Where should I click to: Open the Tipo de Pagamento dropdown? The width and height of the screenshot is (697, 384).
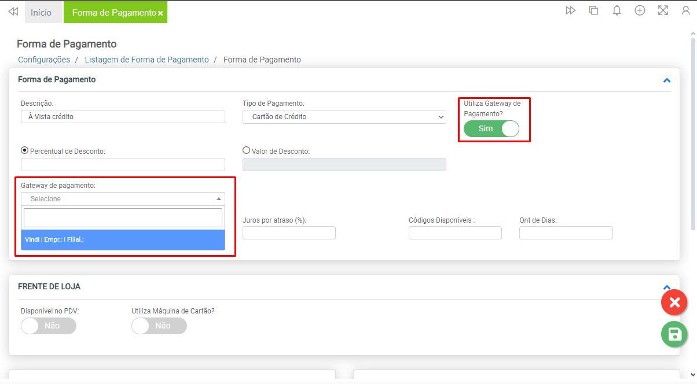(344, 117)
